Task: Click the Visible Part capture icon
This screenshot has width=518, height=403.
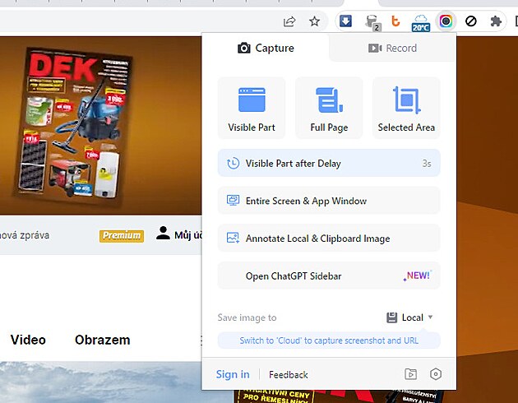Action: [x=252, y=100]
